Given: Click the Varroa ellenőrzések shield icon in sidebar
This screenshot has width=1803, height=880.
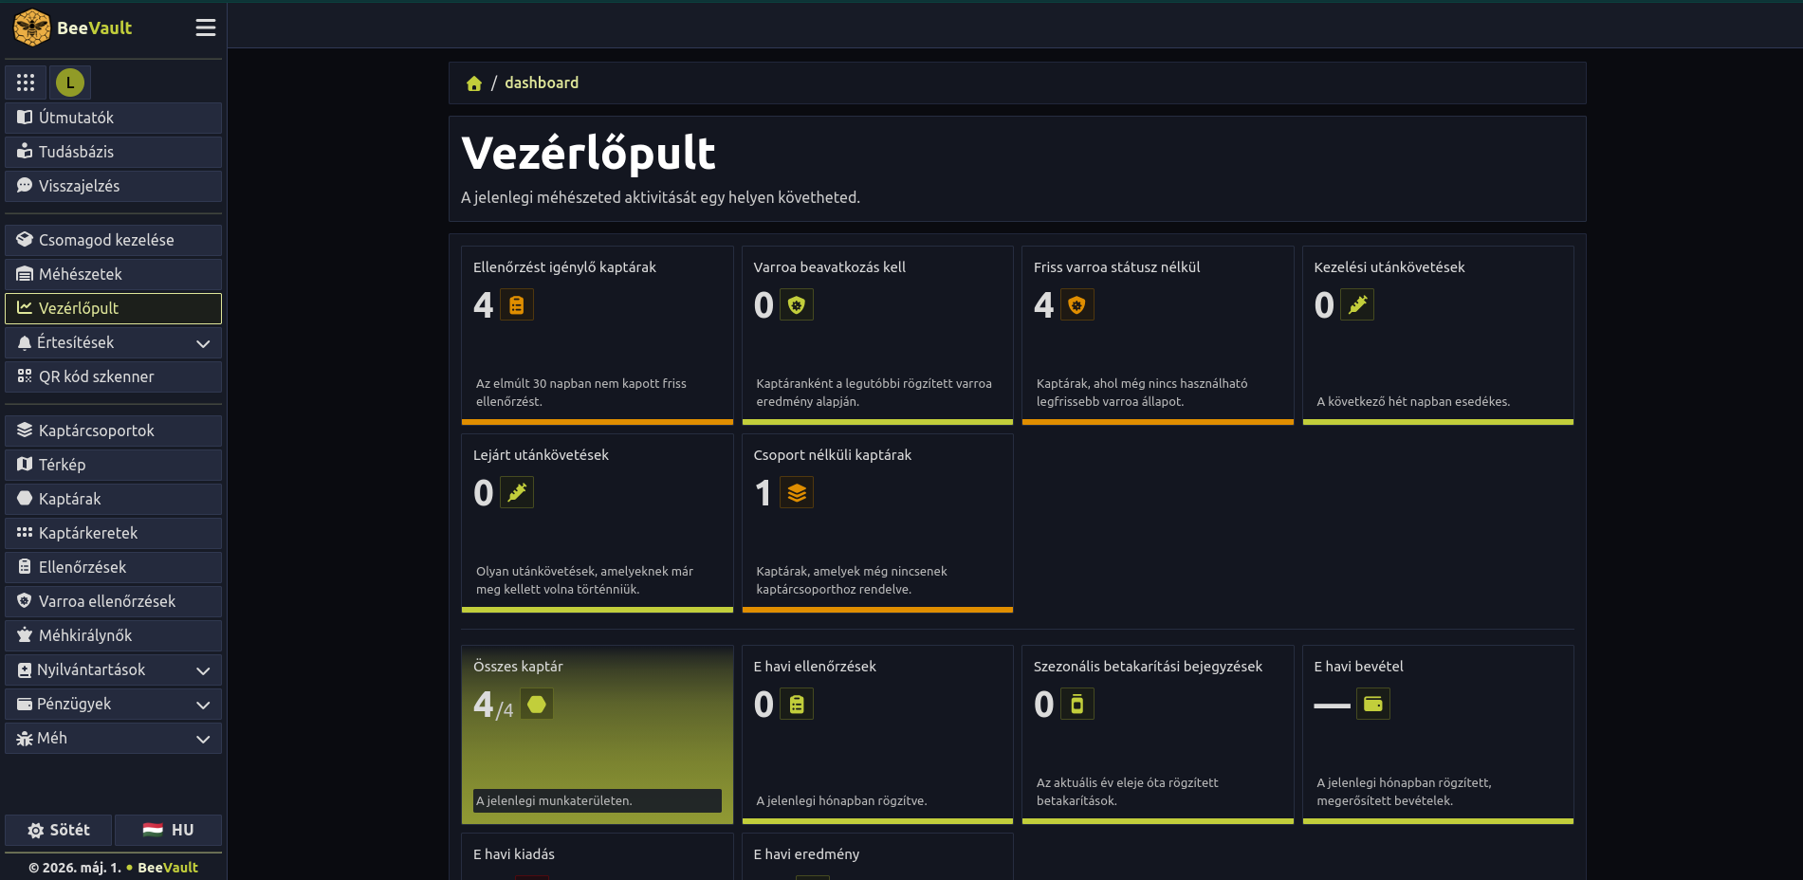Looking at the screenshot, I should click(x=25, y=601).
